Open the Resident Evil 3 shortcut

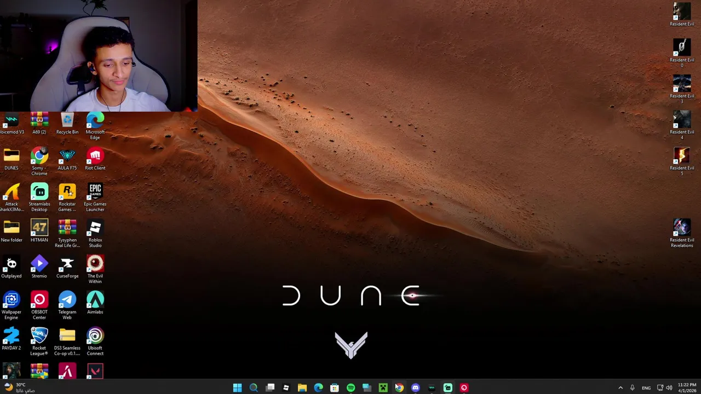pos(682,89)
